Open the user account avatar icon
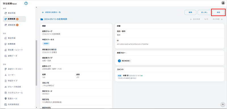 223,3
